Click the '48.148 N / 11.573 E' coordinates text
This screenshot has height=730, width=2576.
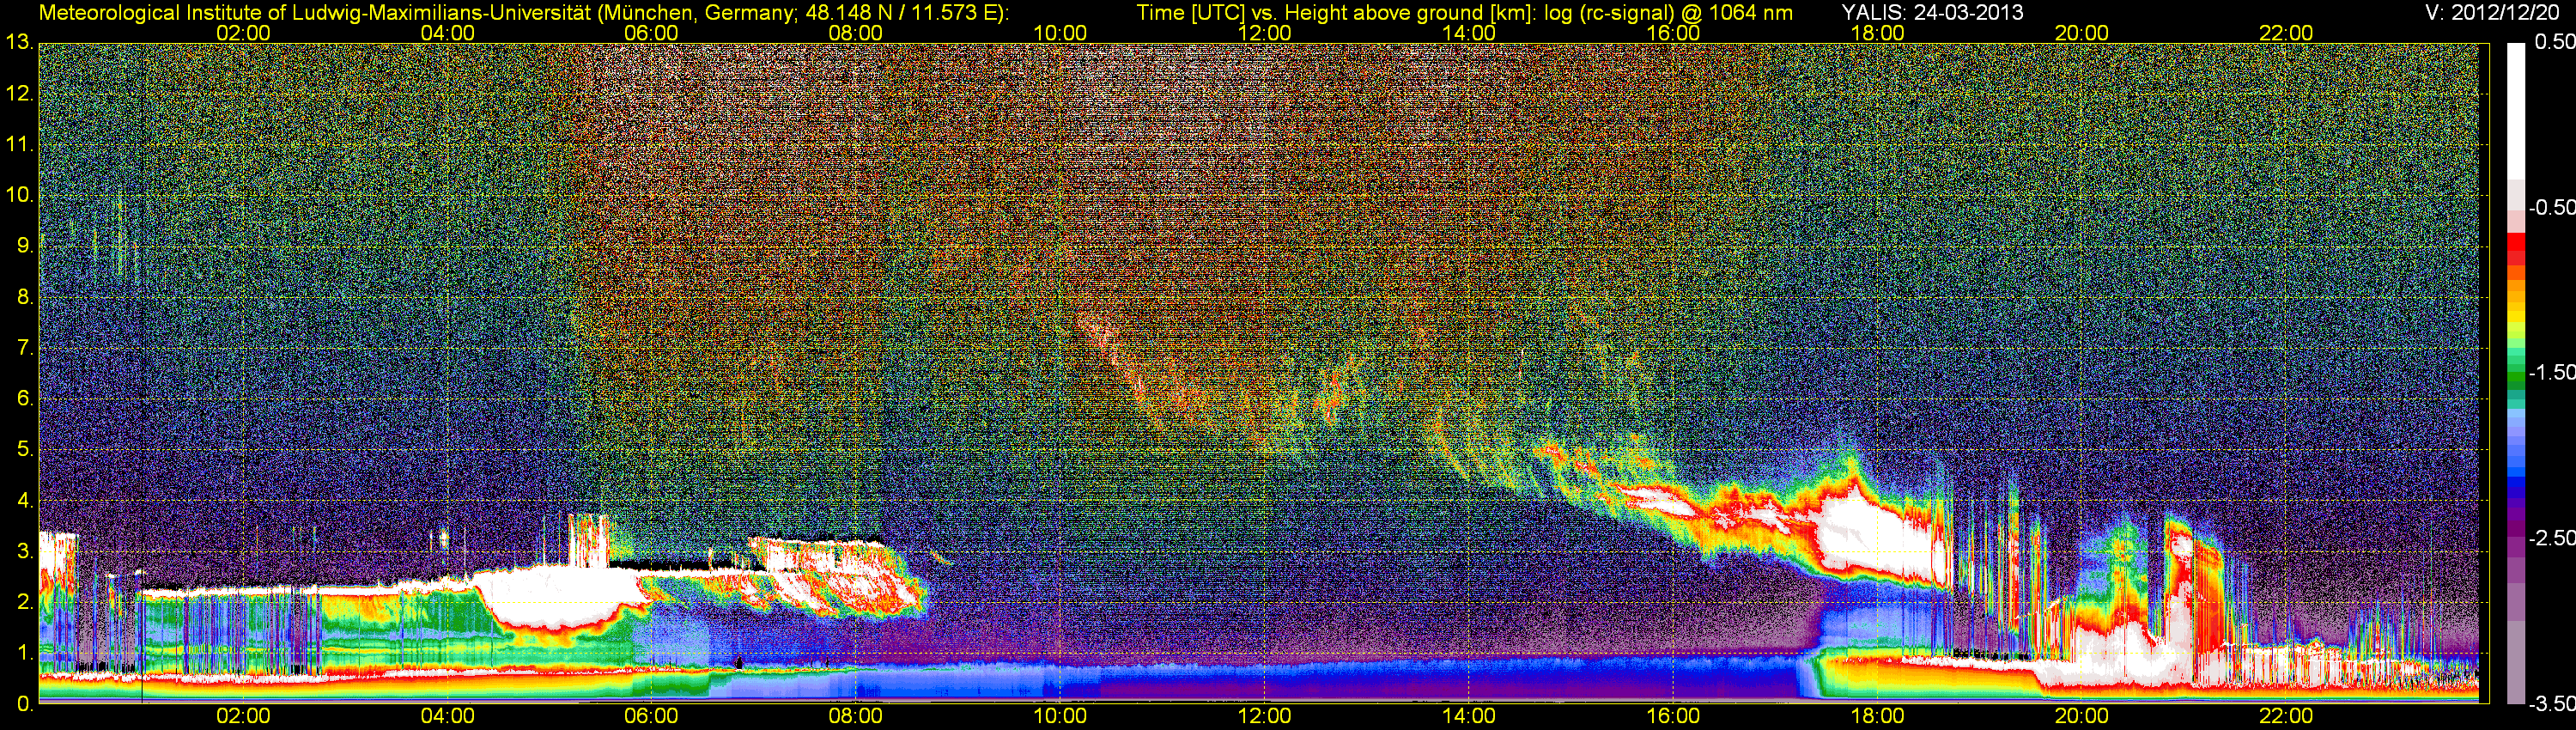pyautogui.click(x=899, y=12)
